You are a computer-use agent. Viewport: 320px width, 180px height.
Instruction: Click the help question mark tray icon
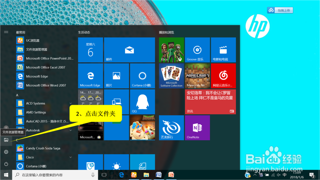pos(248,175)
